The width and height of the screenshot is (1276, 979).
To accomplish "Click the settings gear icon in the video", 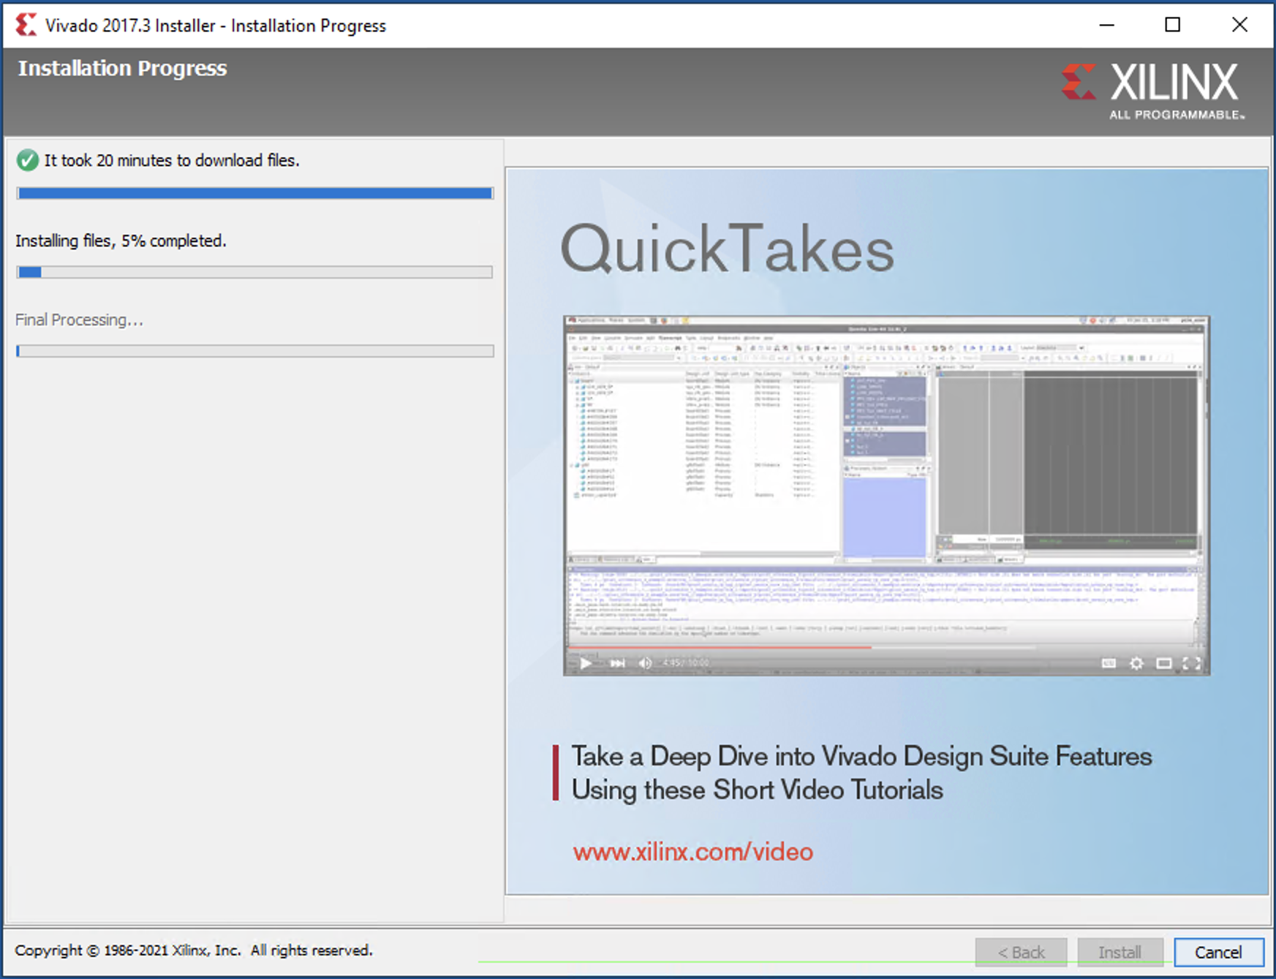I will pyautogui.click(x=1136, y=663).
